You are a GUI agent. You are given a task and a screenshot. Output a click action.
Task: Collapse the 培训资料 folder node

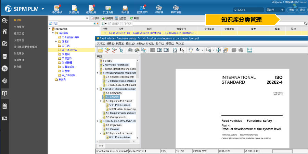coord(53,33)
